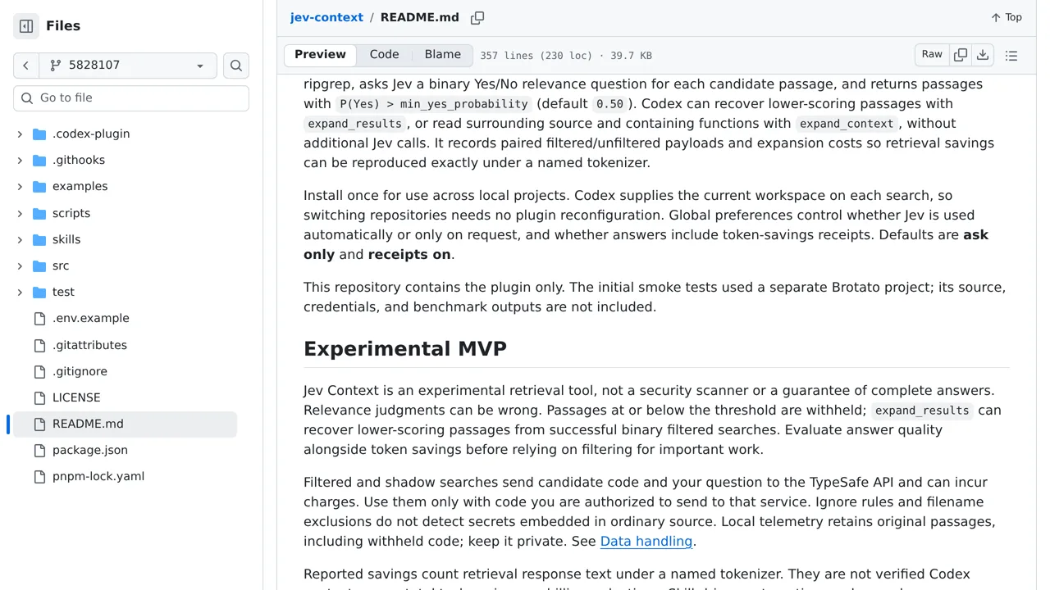
Task: Expand the scripts folder chevron
Action: pos(20,213)
